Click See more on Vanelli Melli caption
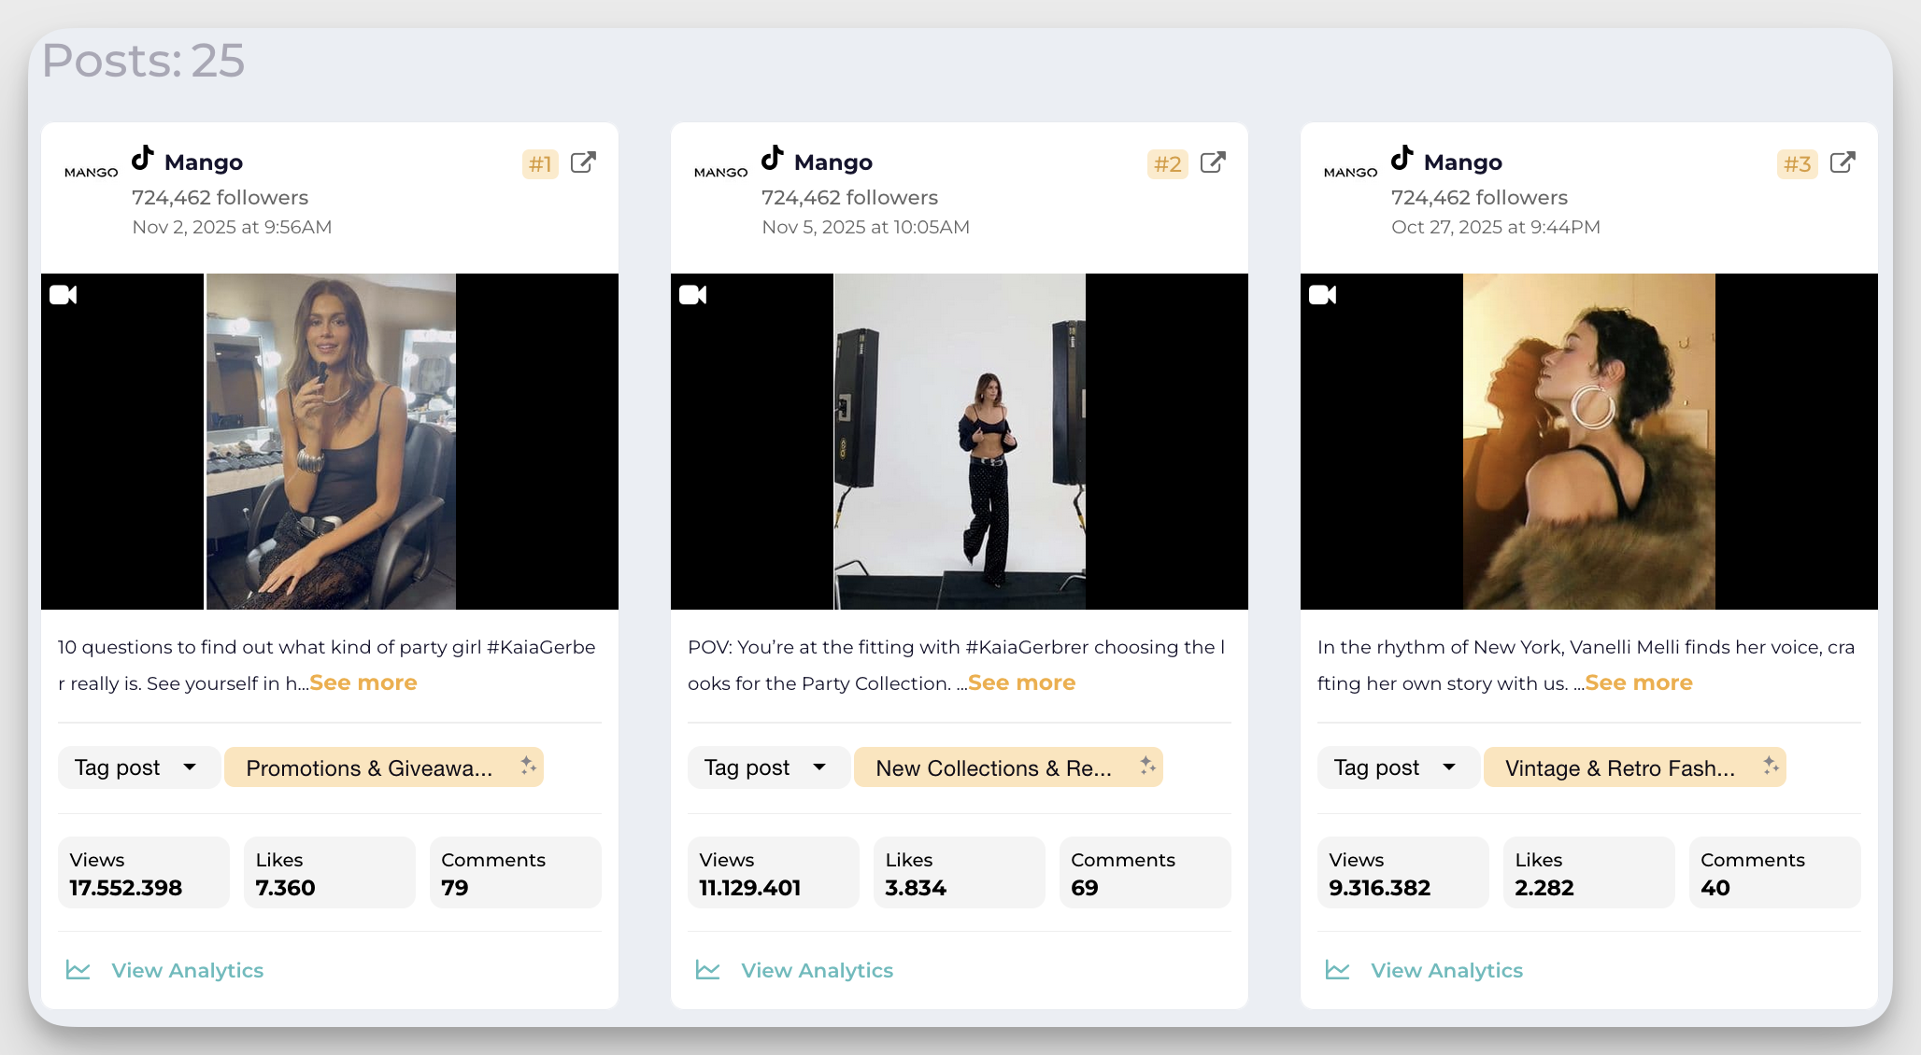The image size is (1921, 1055). (x=1638, y=682)
